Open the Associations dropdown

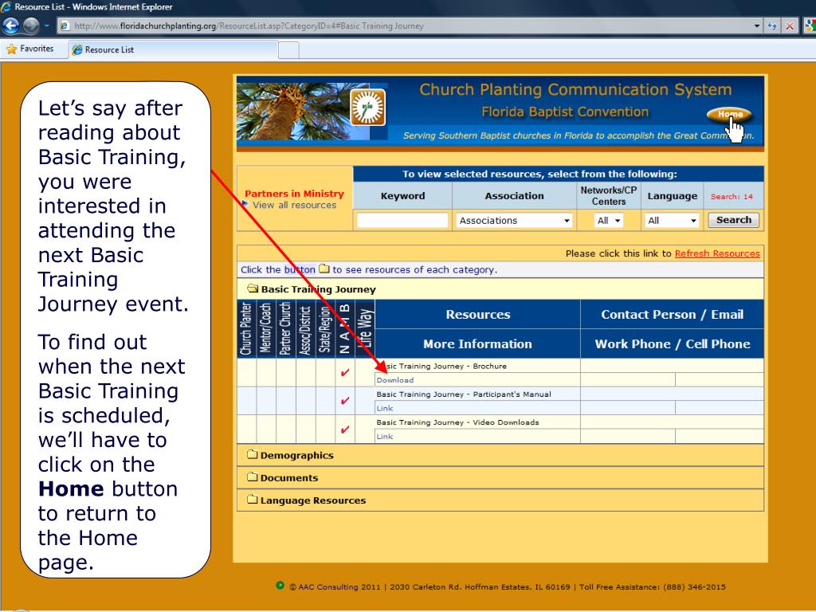(x=514, y=221)
